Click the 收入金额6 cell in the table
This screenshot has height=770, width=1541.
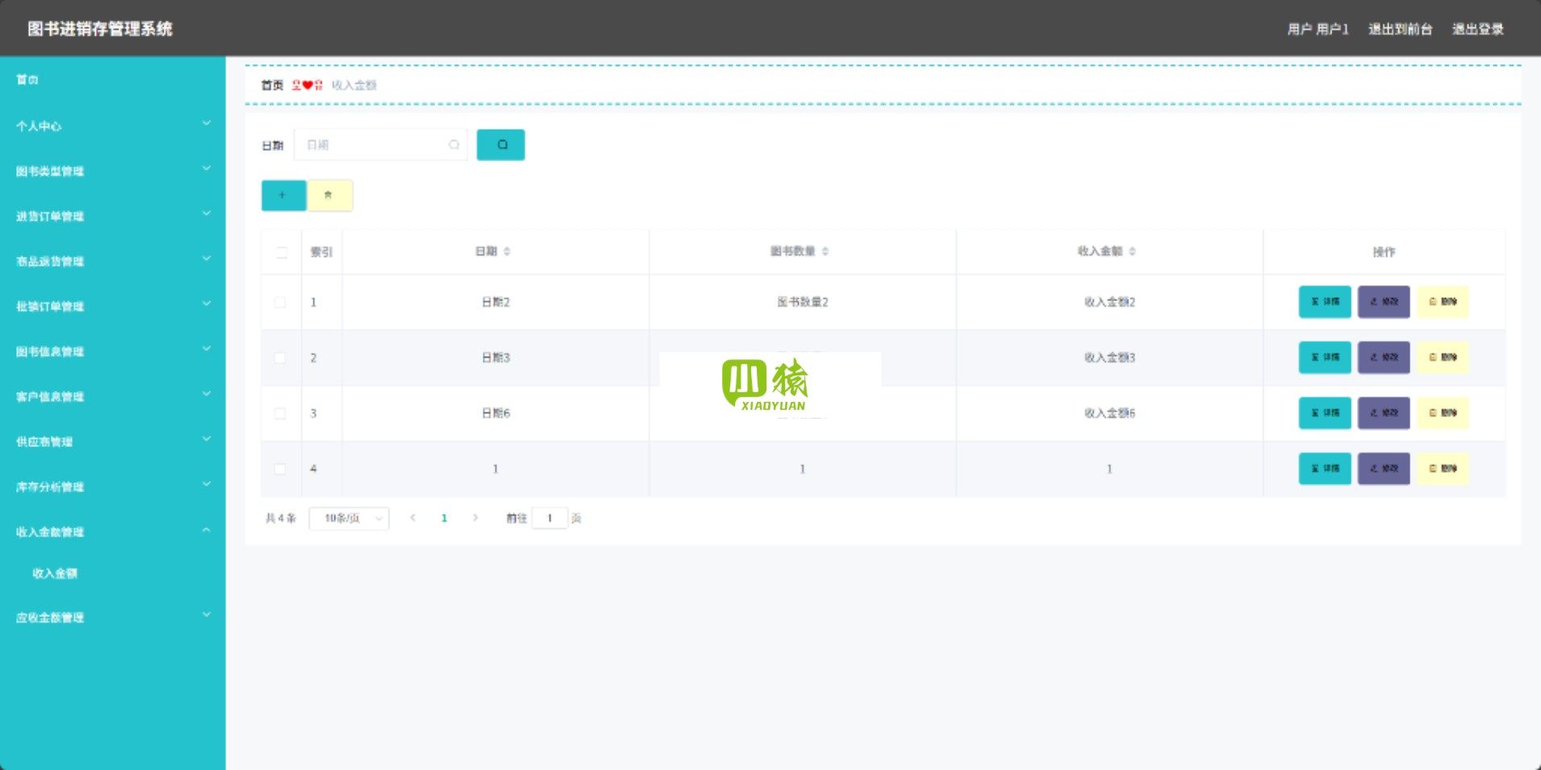pos(1110,413)
